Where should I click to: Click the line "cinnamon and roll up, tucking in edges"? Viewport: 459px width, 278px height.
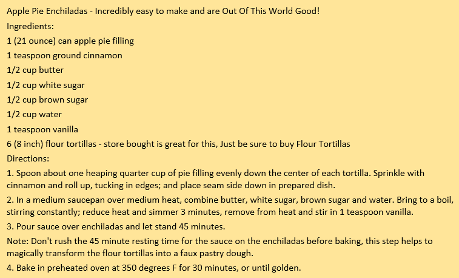[171, 185]
